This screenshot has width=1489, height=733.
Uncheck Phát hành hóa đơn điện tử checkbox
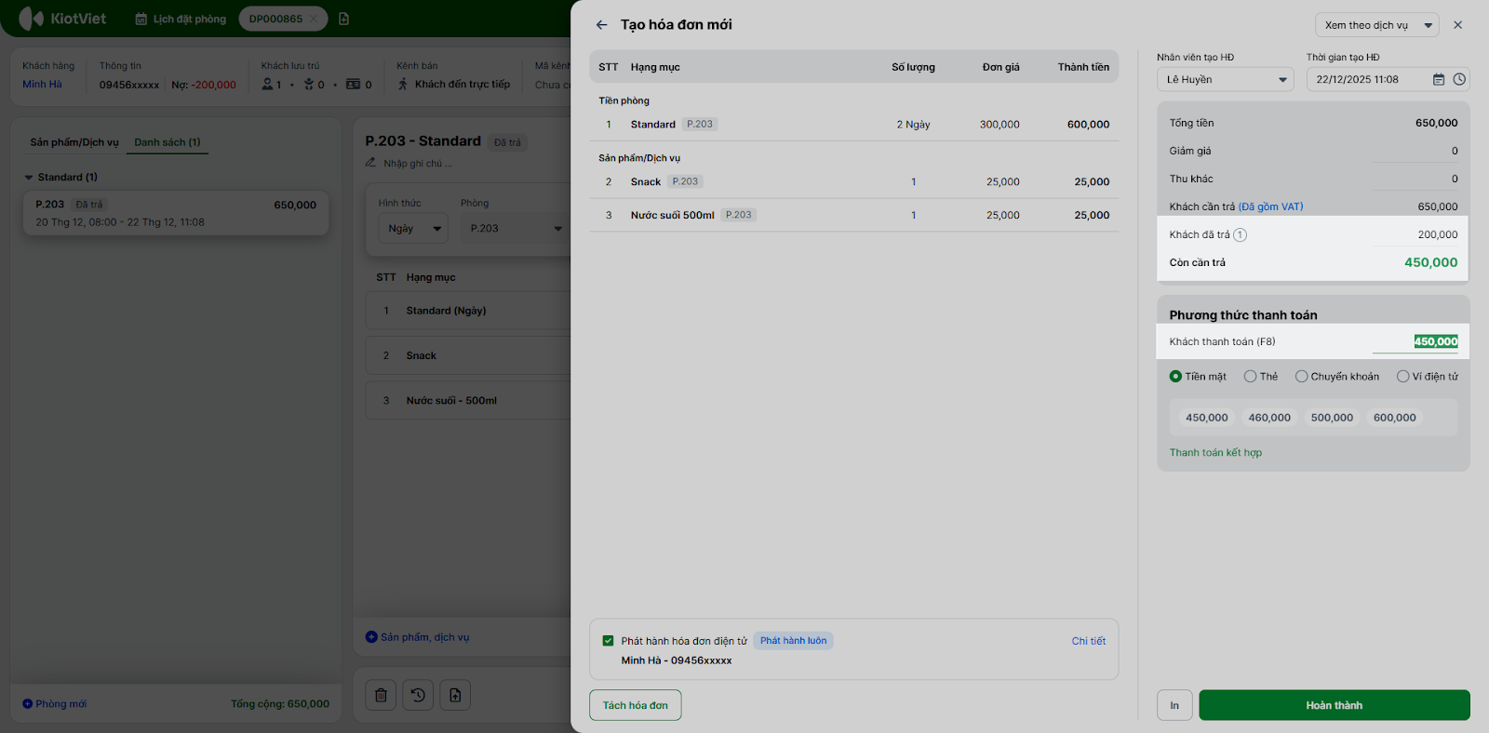coord(609,641)
